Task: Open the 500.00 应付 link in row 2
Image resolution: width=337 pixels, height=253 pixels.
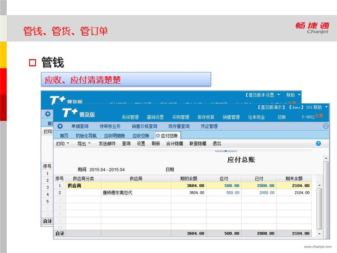Action: (233, 193)
